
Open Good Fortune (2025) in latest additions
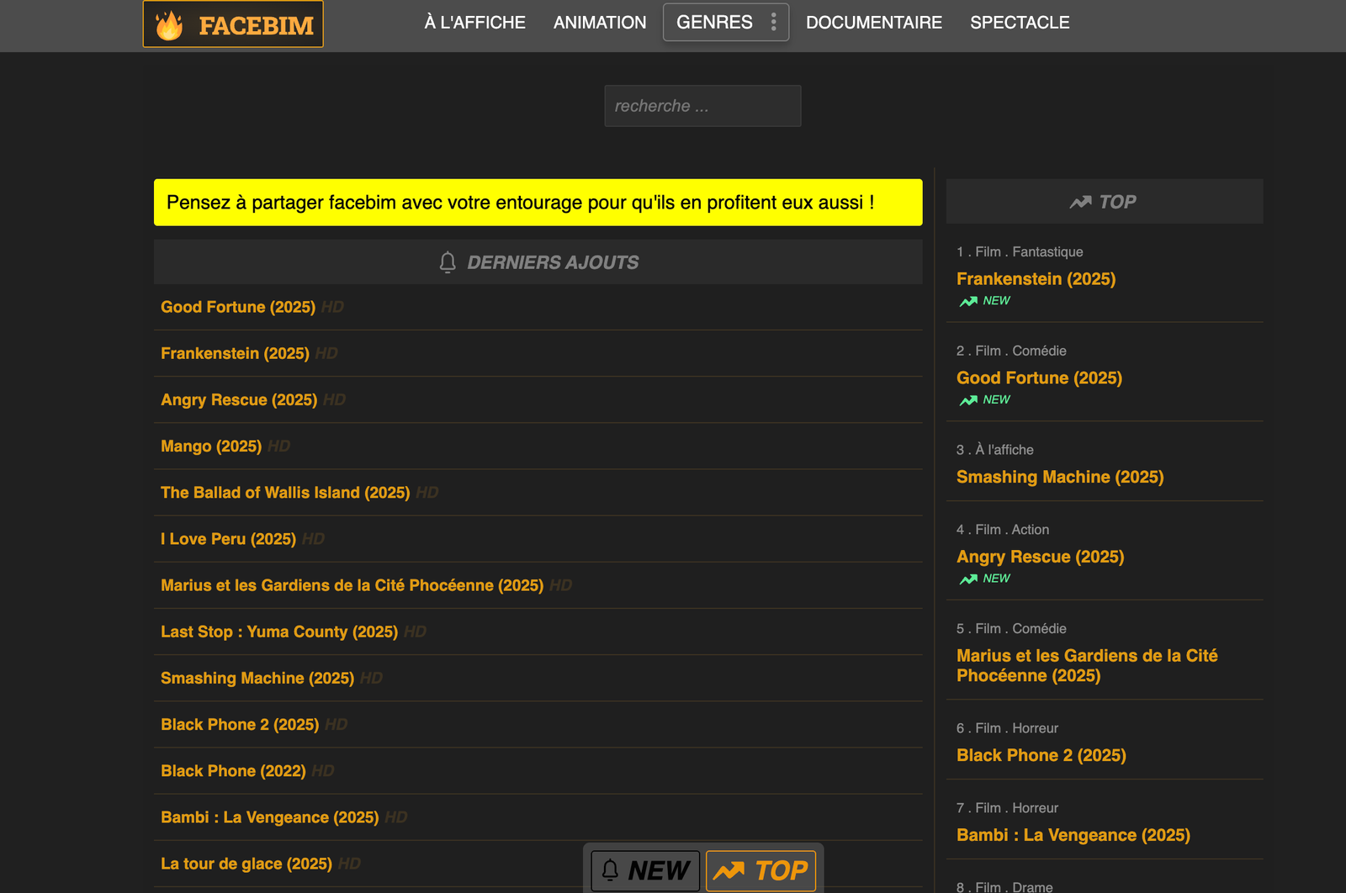(238, 307)
